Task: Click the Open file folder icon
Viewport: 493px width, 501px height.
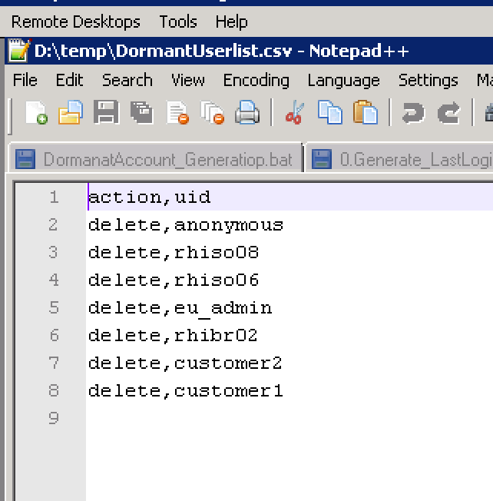Action: pos(71,112)
